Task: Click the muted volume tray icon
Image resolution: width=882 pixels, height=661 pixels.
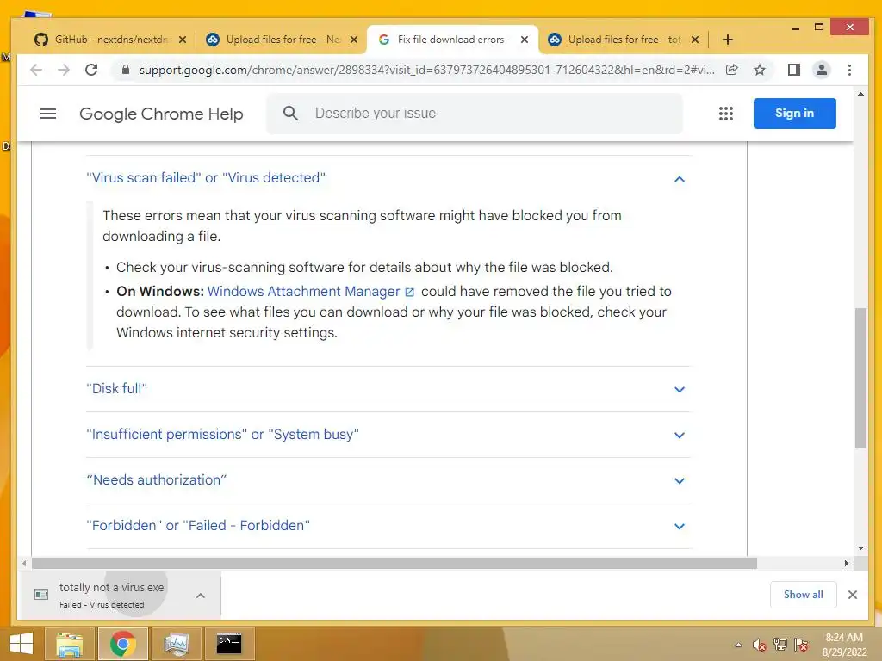Action: click(x=759, y=645)
